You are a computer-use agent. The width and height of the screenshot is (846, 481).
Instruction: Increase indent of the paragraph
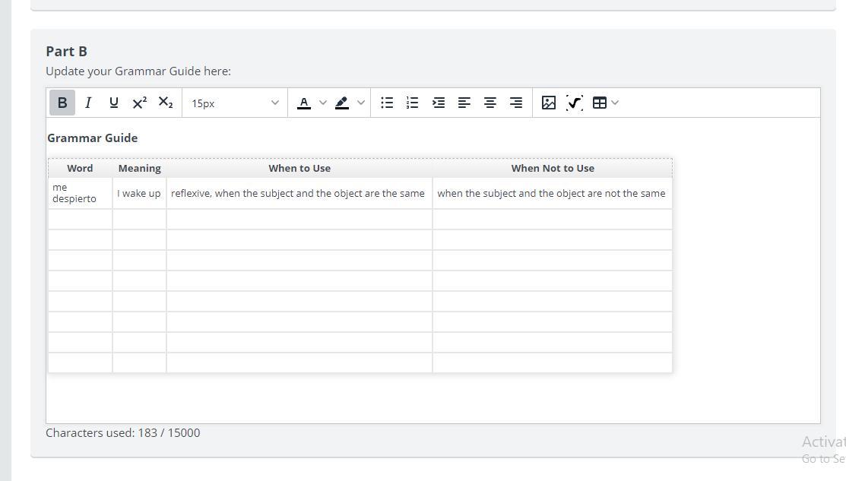(x=439, y=103)
